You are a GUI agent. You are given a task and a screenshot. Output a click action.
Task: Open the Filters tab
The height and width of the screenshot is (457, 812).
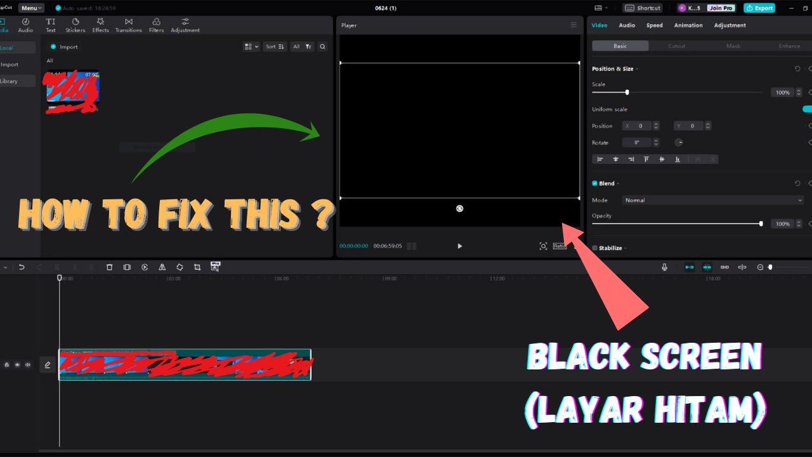(156, 25)
